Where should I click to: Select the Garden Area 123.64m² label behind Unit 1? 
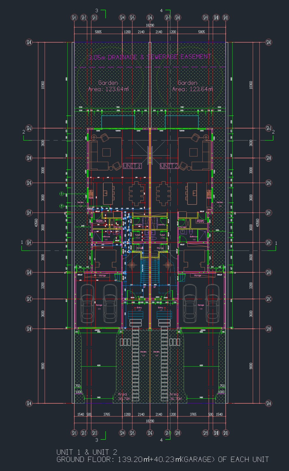pyautogui.click(x=108, y=86)
